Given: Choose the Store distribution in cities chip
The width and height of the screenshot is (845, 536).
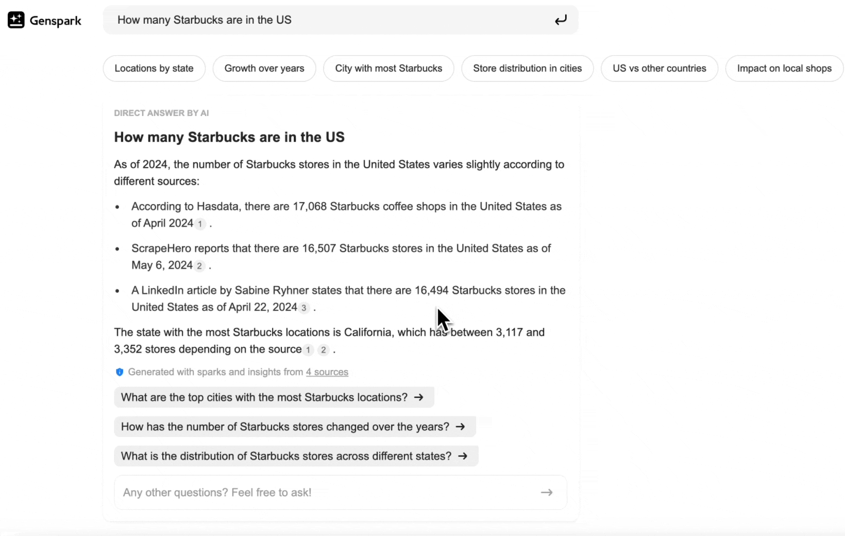Looking at the screenshot, I should (x=527, y=69).
